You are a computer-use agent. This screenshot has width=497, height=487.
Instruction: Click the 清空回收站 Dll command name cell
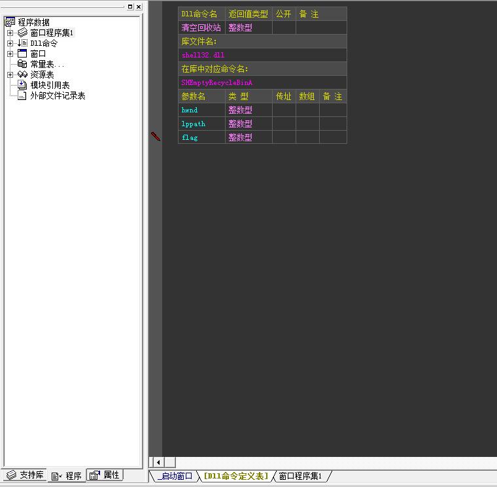[x=201, y=27]
